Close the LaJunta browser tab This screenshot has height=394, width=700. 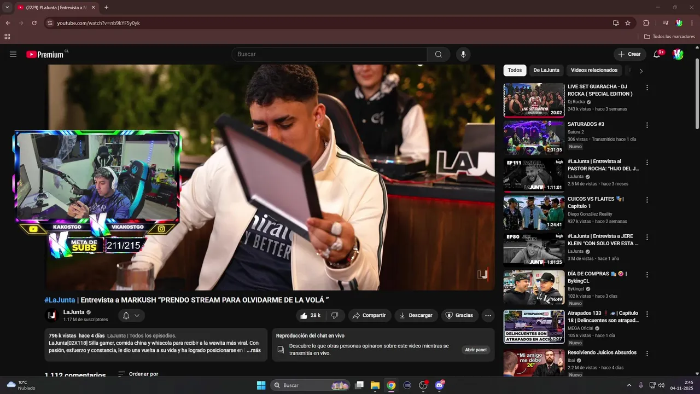[x=93, y=8]
